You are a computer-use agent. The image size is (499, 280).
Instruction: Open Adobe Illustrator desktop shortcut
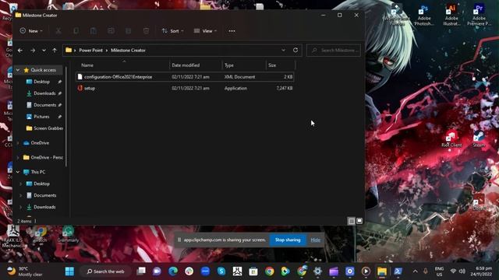[451, 15]
